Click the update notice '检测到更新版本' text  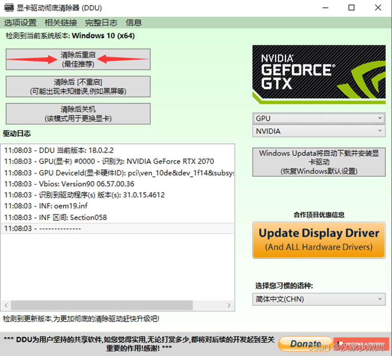pyautogui.click(x=81, y=319)
